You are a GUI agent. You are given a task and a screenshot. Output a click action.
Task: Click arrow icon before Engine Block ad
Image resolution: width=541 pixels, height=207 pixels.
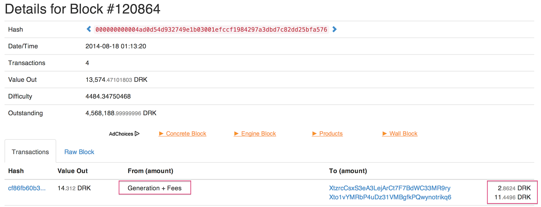tap(236, 134)
